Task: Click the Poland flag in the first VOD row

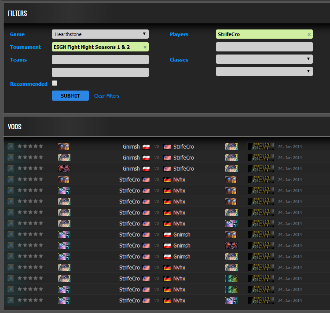Action: [146, 146]
